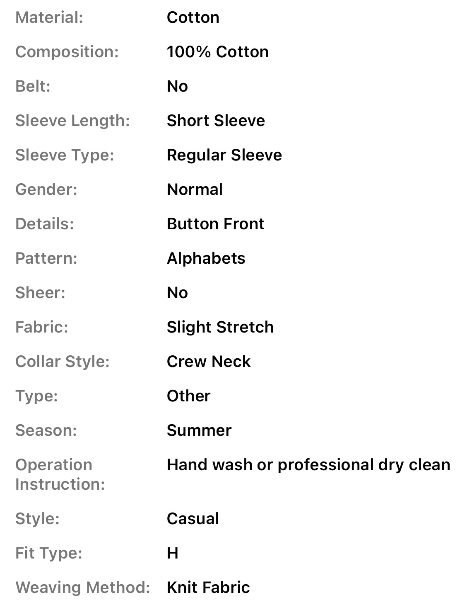This screenshot has width=467, height=600.
Task: Click the 'Short Sleeve' value
Action: pos(216,121)
